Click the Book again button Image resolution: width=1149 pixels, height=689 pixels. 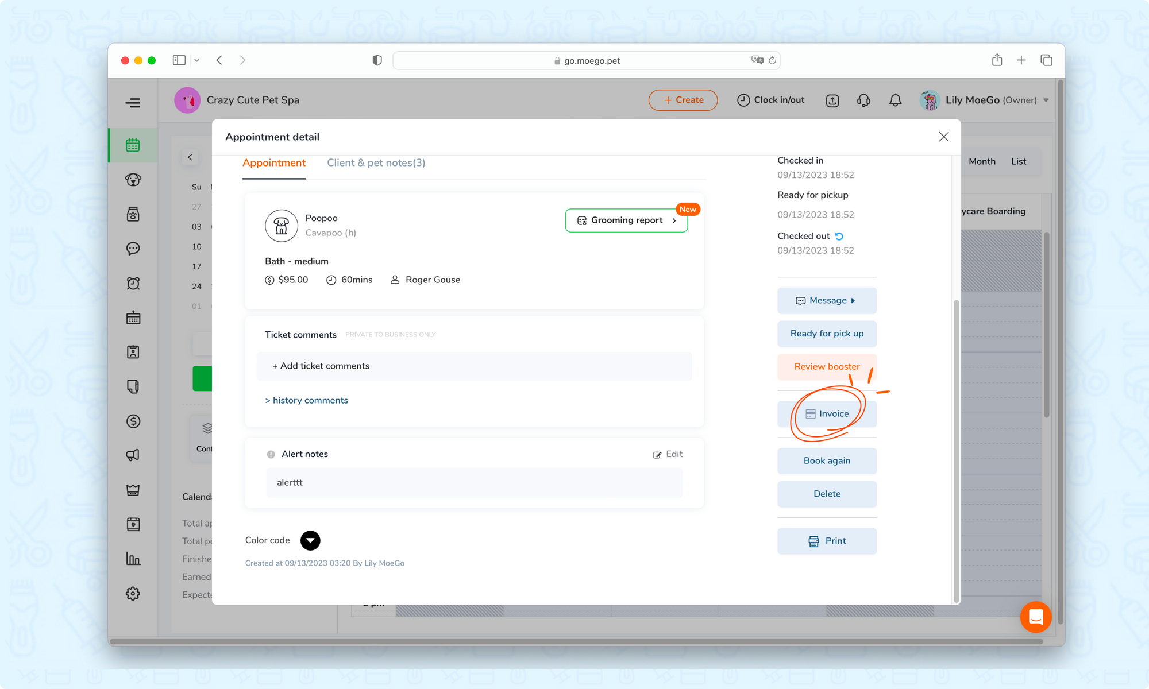tap(827, 460)
